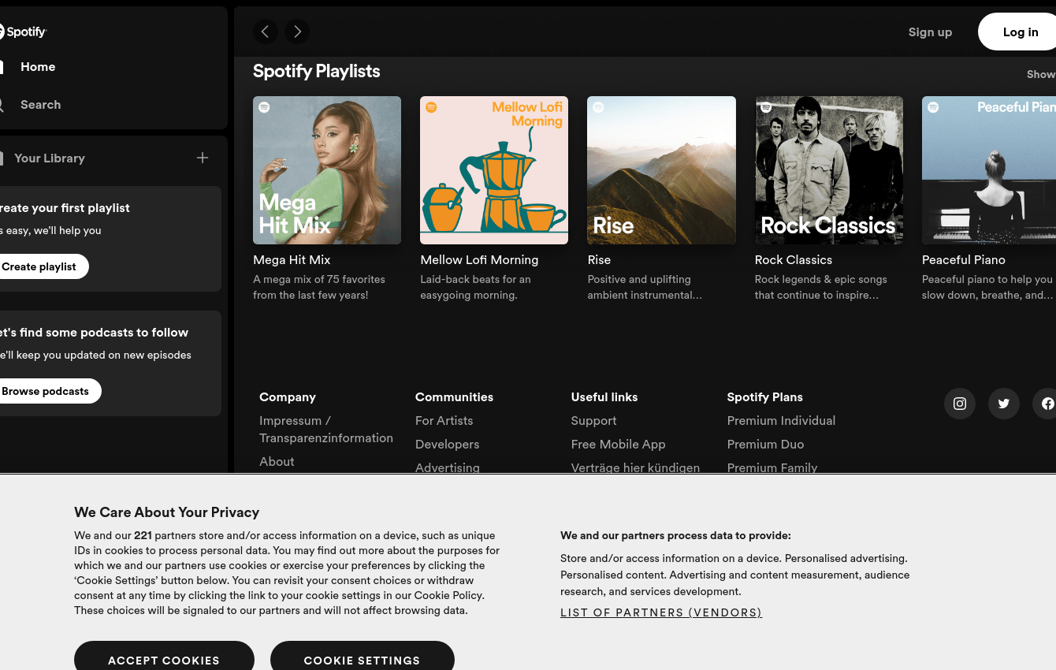Click 'Positive and uplifting' Rise description

pos(645,287)
